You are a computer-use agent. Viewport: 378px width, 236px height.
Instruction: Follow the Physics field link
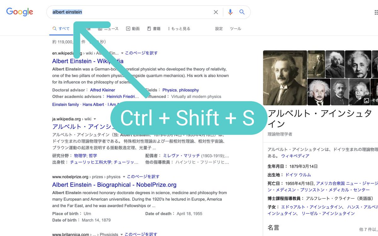click(x=169, y=90)
